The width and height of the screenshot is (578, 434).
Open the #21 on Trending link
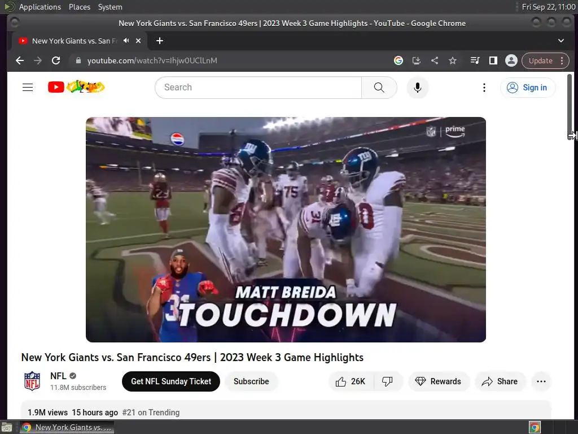pyautogui.click(x=151, y=412)
